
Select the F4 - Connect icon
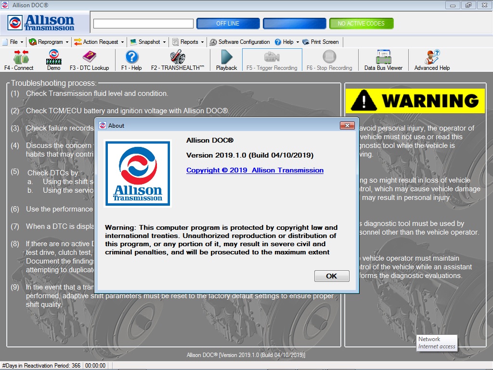click(20, 60)
